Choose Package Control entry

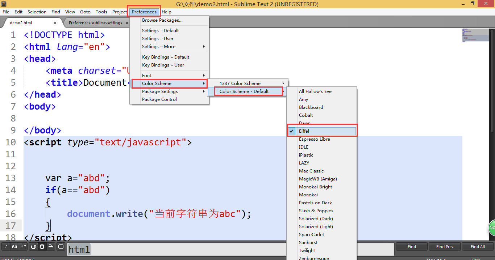click(169, 99)
